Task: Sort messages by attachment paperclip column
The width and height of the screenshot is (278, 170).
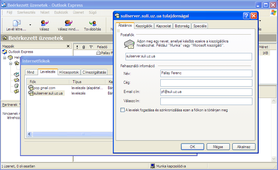Action: 84,47
